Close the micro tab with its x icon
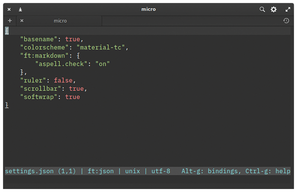Image resolution: width=297 pixels, height=192 pixels. coord(22,21)
